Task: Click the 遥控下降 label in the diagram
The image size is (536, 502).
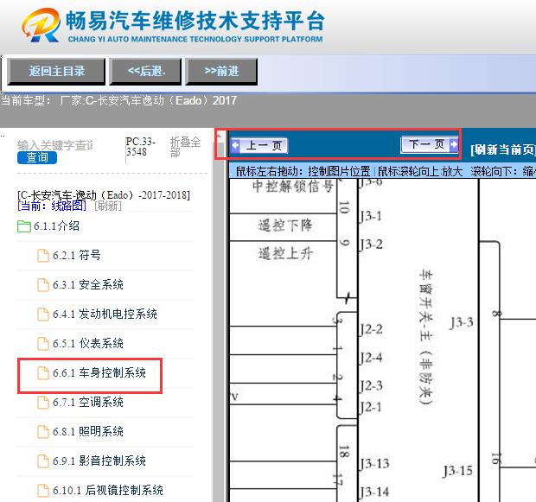Action: pos(285,226)
